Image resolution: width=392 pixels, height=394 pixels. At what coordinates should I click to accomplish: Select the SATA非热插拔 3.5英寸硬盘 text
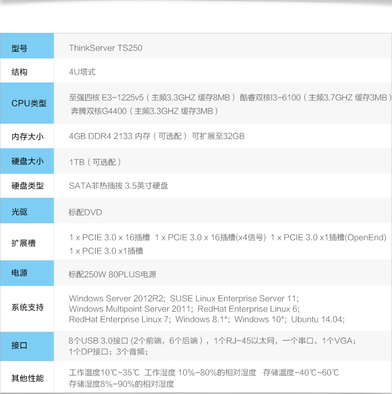click(119, 186)
